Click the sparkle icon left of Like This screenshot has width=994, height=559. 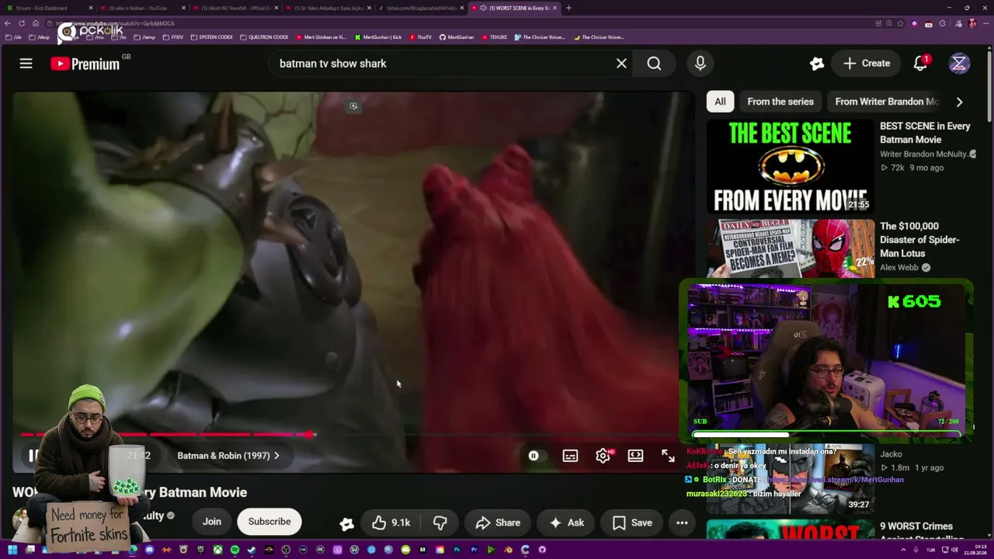tap(346, 524)
